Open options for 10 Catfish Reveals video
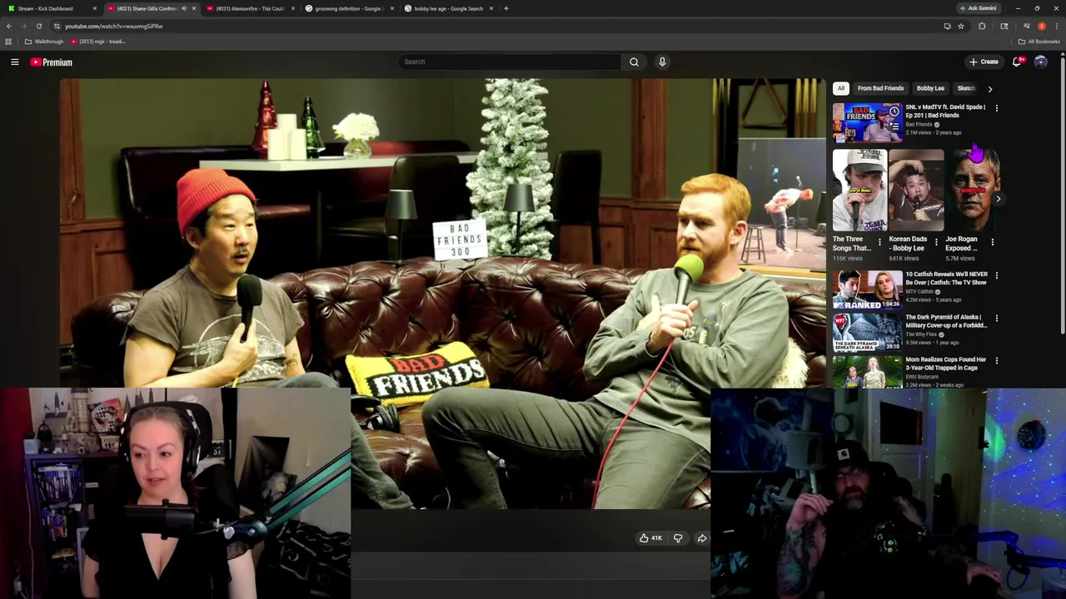The width and height of the screenshot is (1066, 599). click(996, 275)
